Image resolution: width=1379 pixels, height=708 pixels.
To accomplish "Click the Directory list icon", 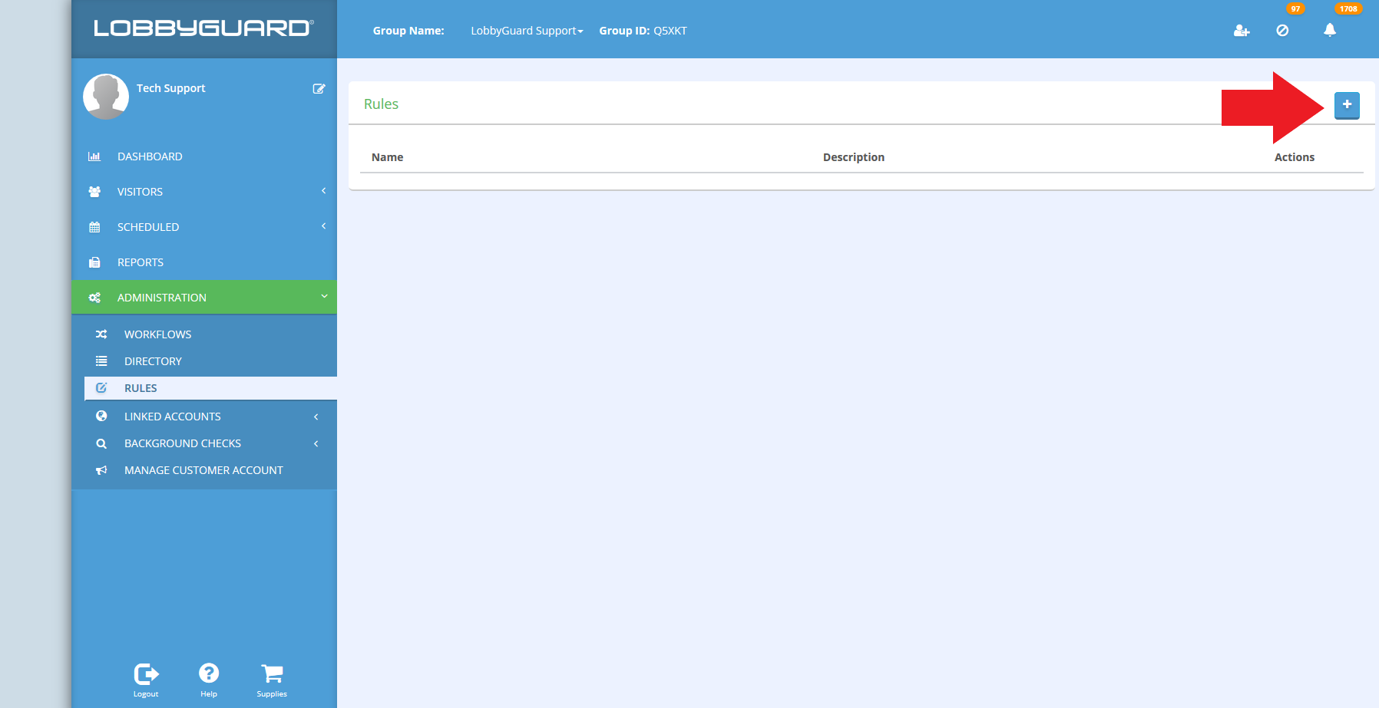I will pyautogui.click(x=101, y=361).
